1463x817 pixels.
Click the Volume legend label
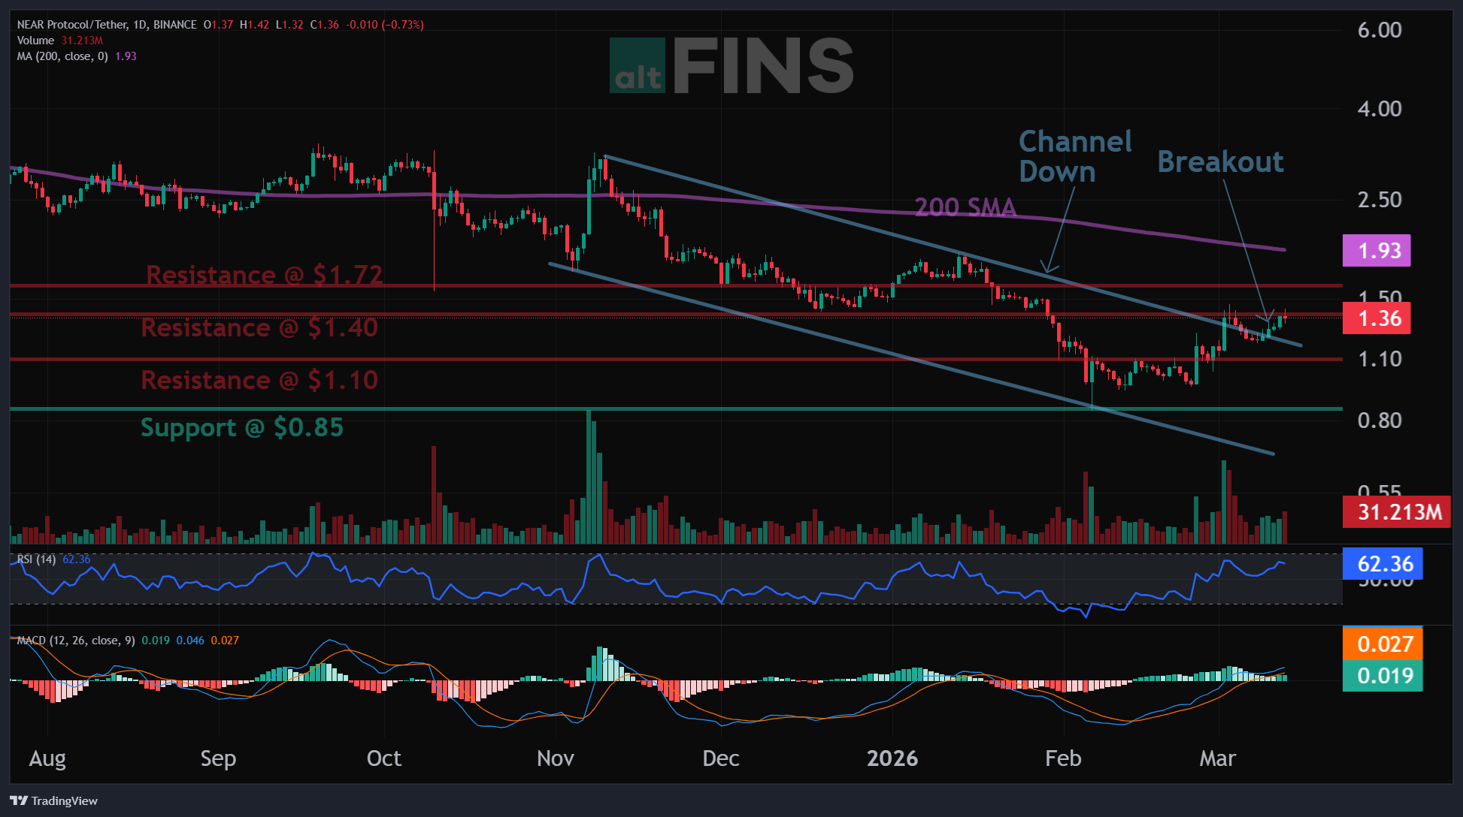pos(35,41)
